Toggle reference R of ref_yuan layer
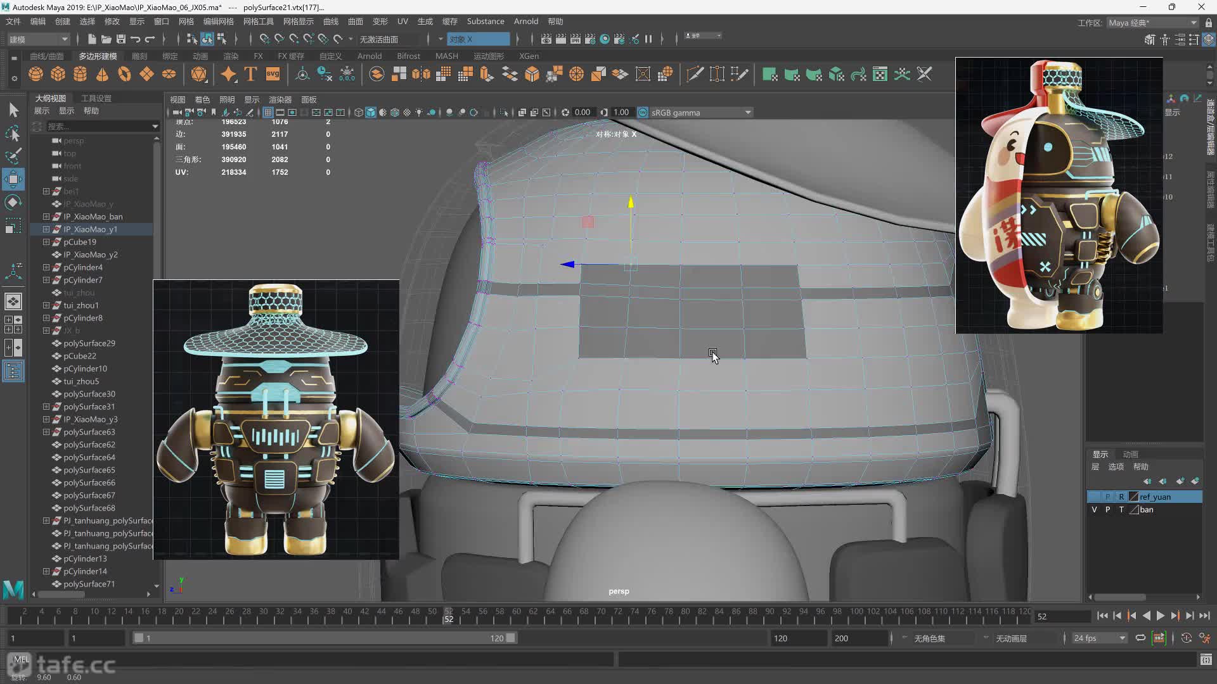The height and width of the screenshot is (684, 1217). (x=1121, y=497)
